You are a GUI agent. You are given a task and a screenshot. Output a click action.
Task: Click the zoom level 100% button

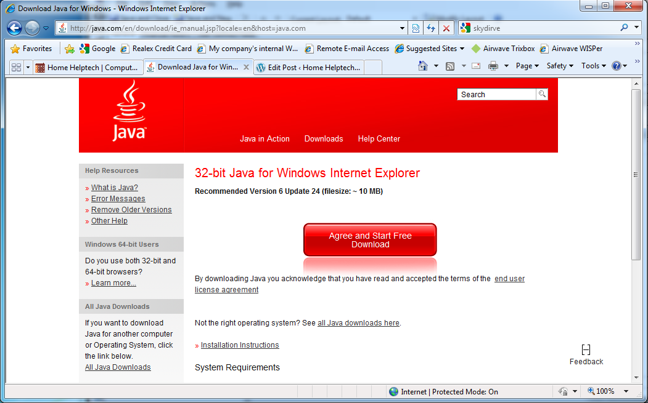[x=601, y=391]
